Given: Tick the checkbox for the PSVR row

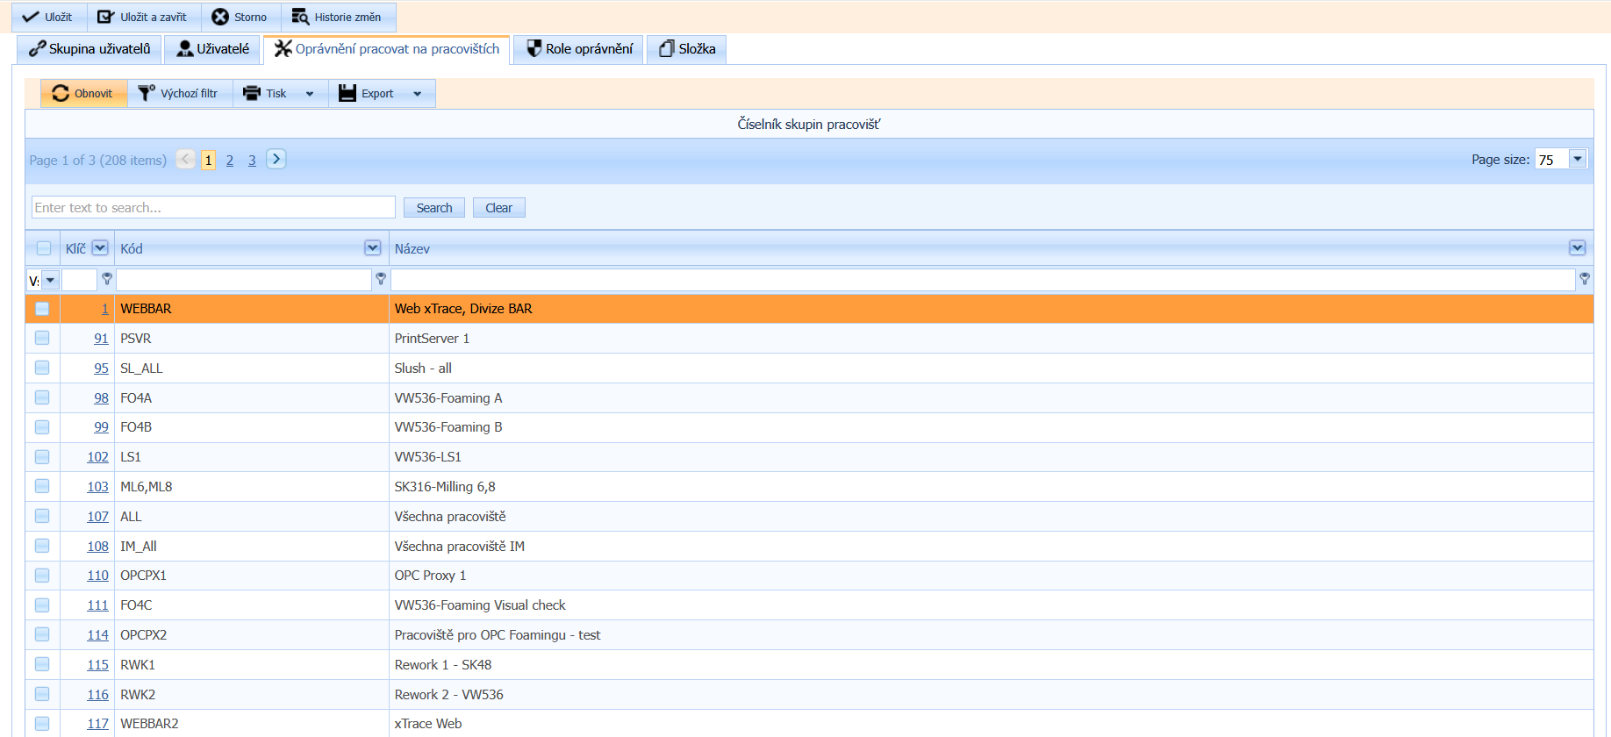Looking at the screenshot, I should click(42, 338).
